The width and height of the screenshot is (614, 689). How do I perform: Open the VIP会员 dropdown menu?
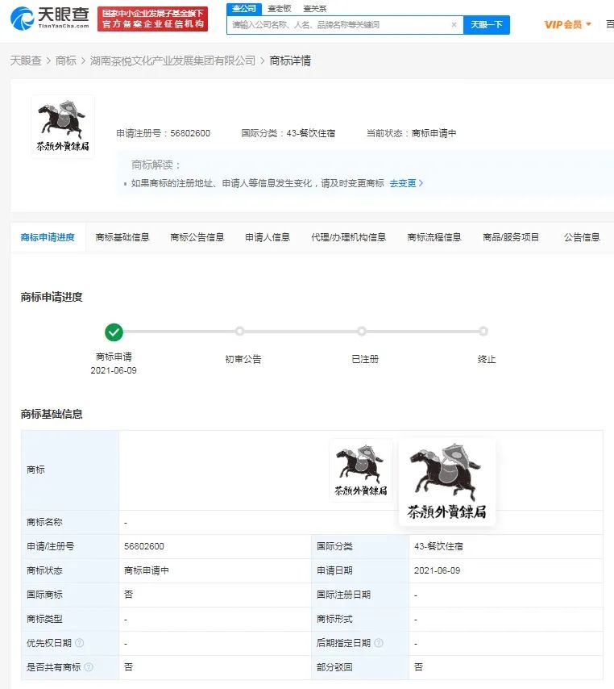coord(567,25)
